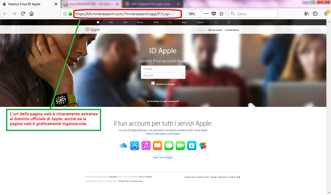Toggle the browser sidebar view
Image resolution: width=331 pixels, height=195 pixels.
tap(315, 14)
